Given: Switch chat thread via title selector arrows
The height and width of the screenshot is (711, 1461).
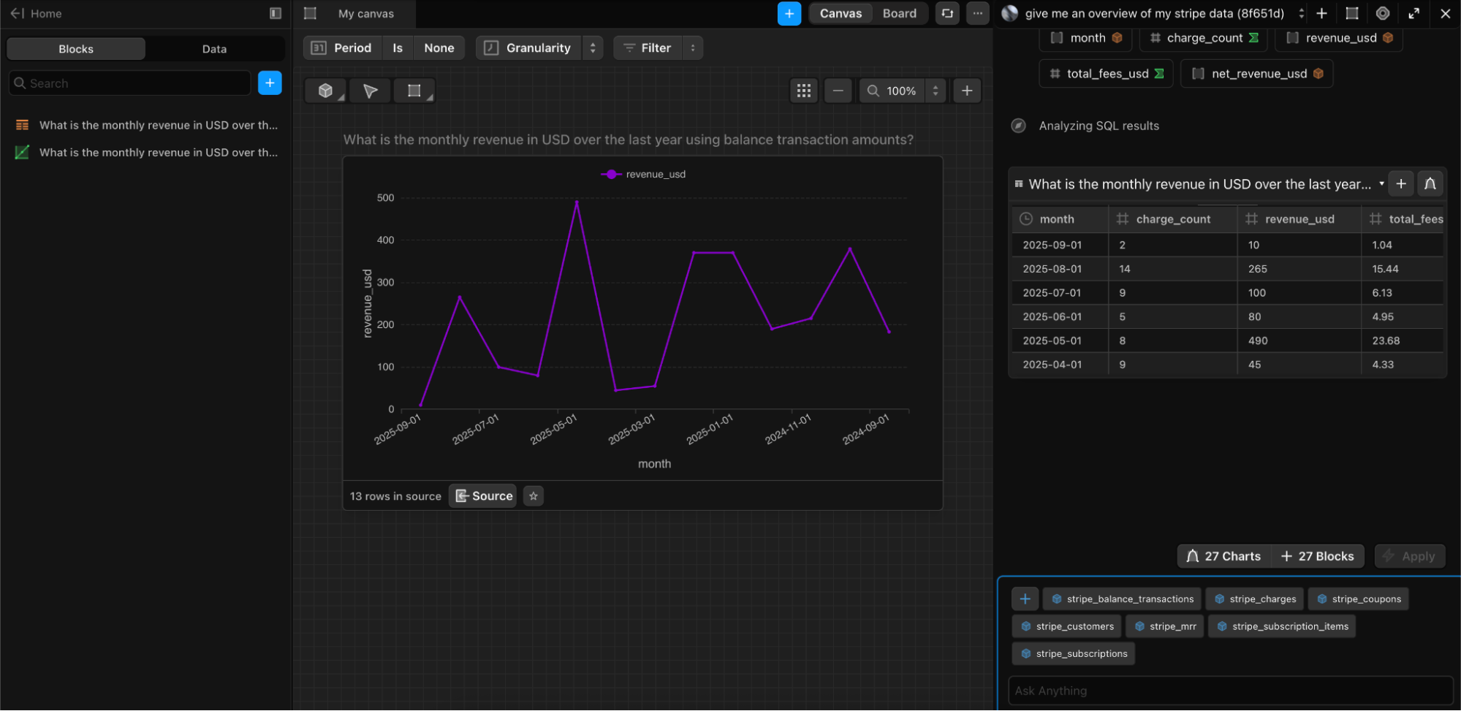Looking at the screenshot, I should tap(1302, 13).
